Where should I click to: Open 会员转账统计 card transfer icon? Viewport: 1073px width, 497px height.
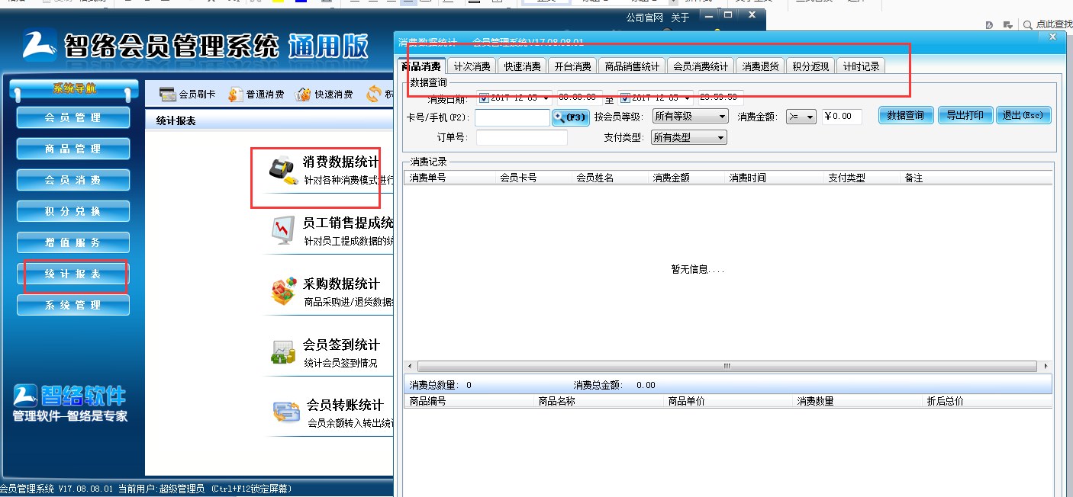click(x=287, y=412)
